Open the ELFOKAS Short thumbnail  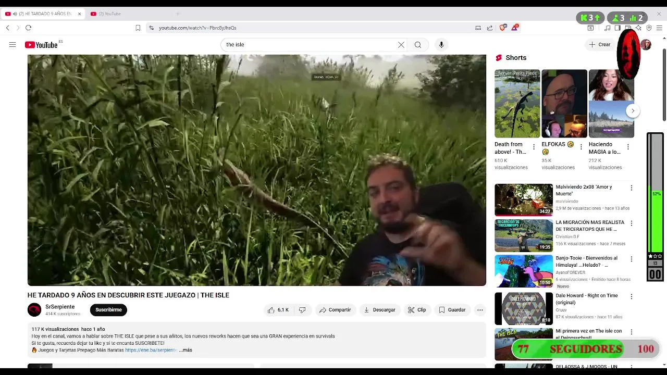point(564,104)
